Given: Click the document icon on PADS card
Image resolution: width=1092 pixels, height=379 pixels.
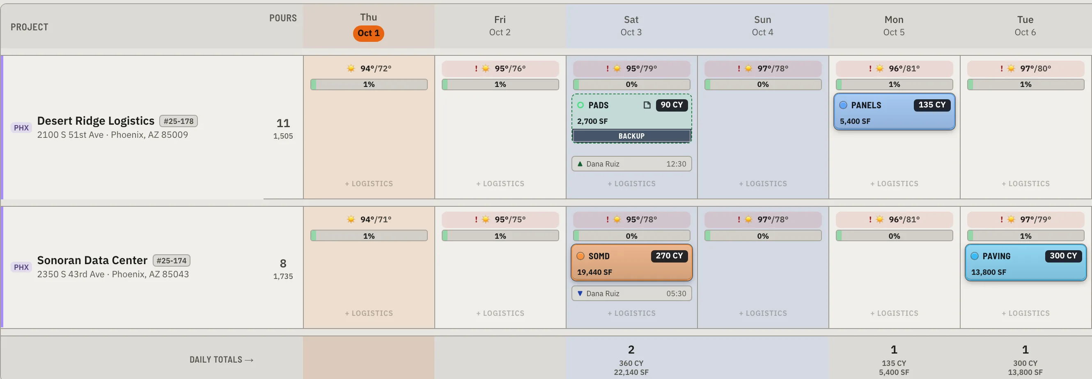Looking at the screenshot, I should [x=647, y=105].
